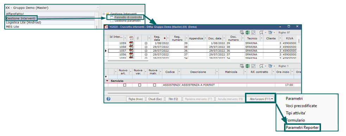346x136 pixels.
Task: Export the interventions grid to Excel
Action: 247,32
